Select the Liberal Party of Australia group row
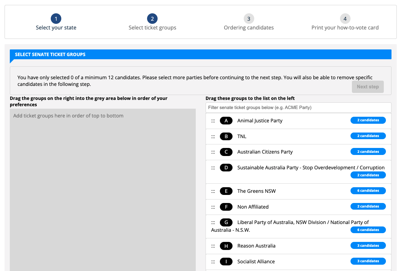The image size is (402, 271). (x=303, y=223)
